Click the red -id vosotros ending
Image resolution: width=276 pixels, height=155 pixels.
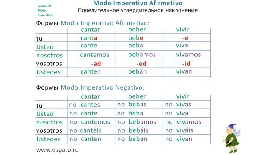[x=186, y=64]
